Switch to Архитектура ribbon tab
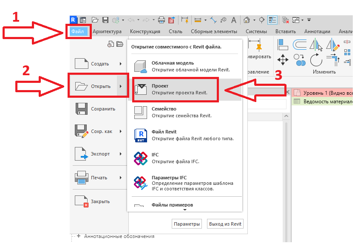Screen dimensions: 363x249 click(107, 31)
